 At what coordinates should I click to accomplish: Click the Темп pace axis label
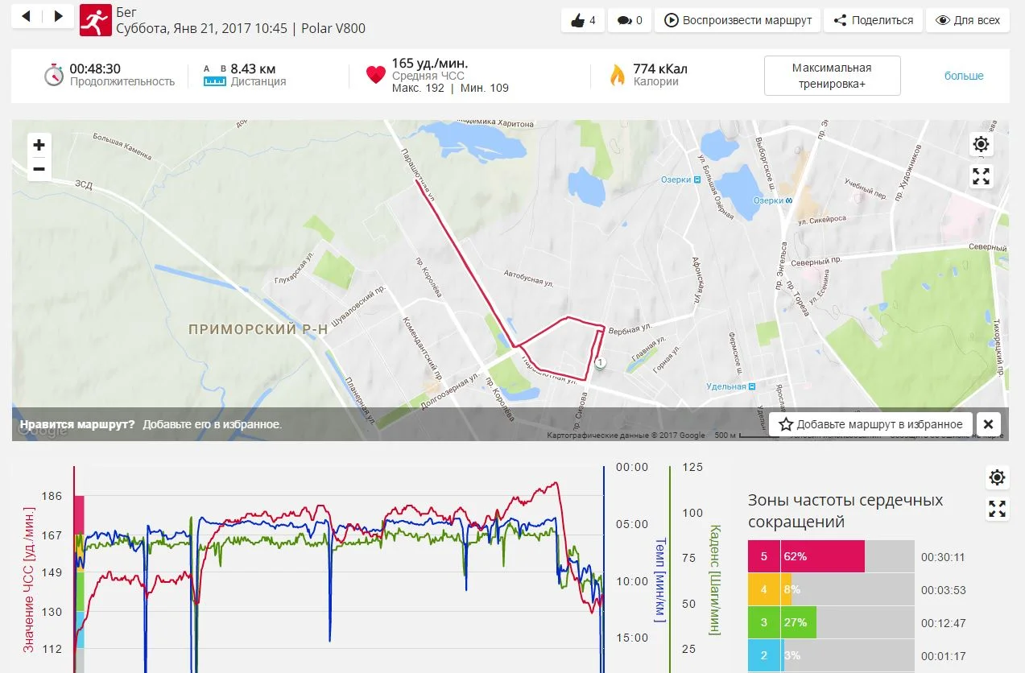660,580
